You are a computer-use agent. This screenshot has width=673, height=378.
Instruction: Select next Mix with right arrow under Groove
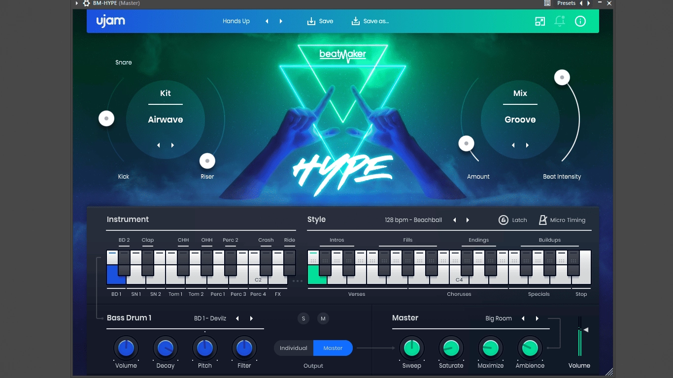tap(527, 145)
